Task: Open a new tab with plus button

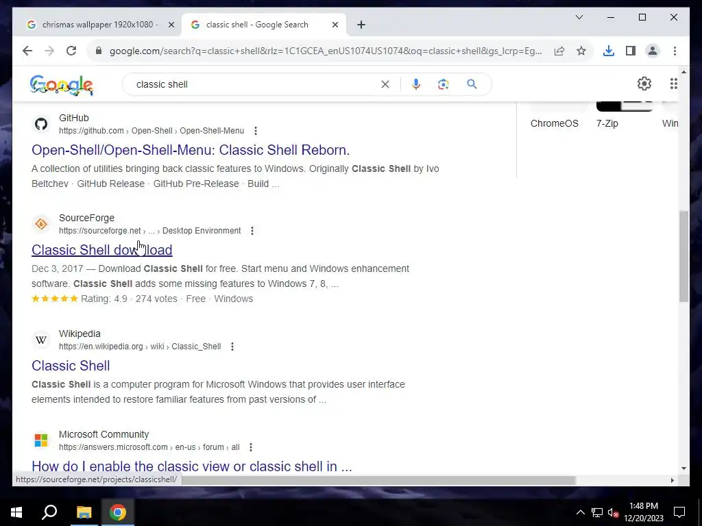Action: click(x=361, y=25)
